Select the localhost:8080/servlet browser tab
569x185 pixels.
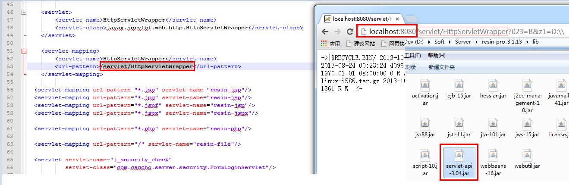(x=362, y=19)
